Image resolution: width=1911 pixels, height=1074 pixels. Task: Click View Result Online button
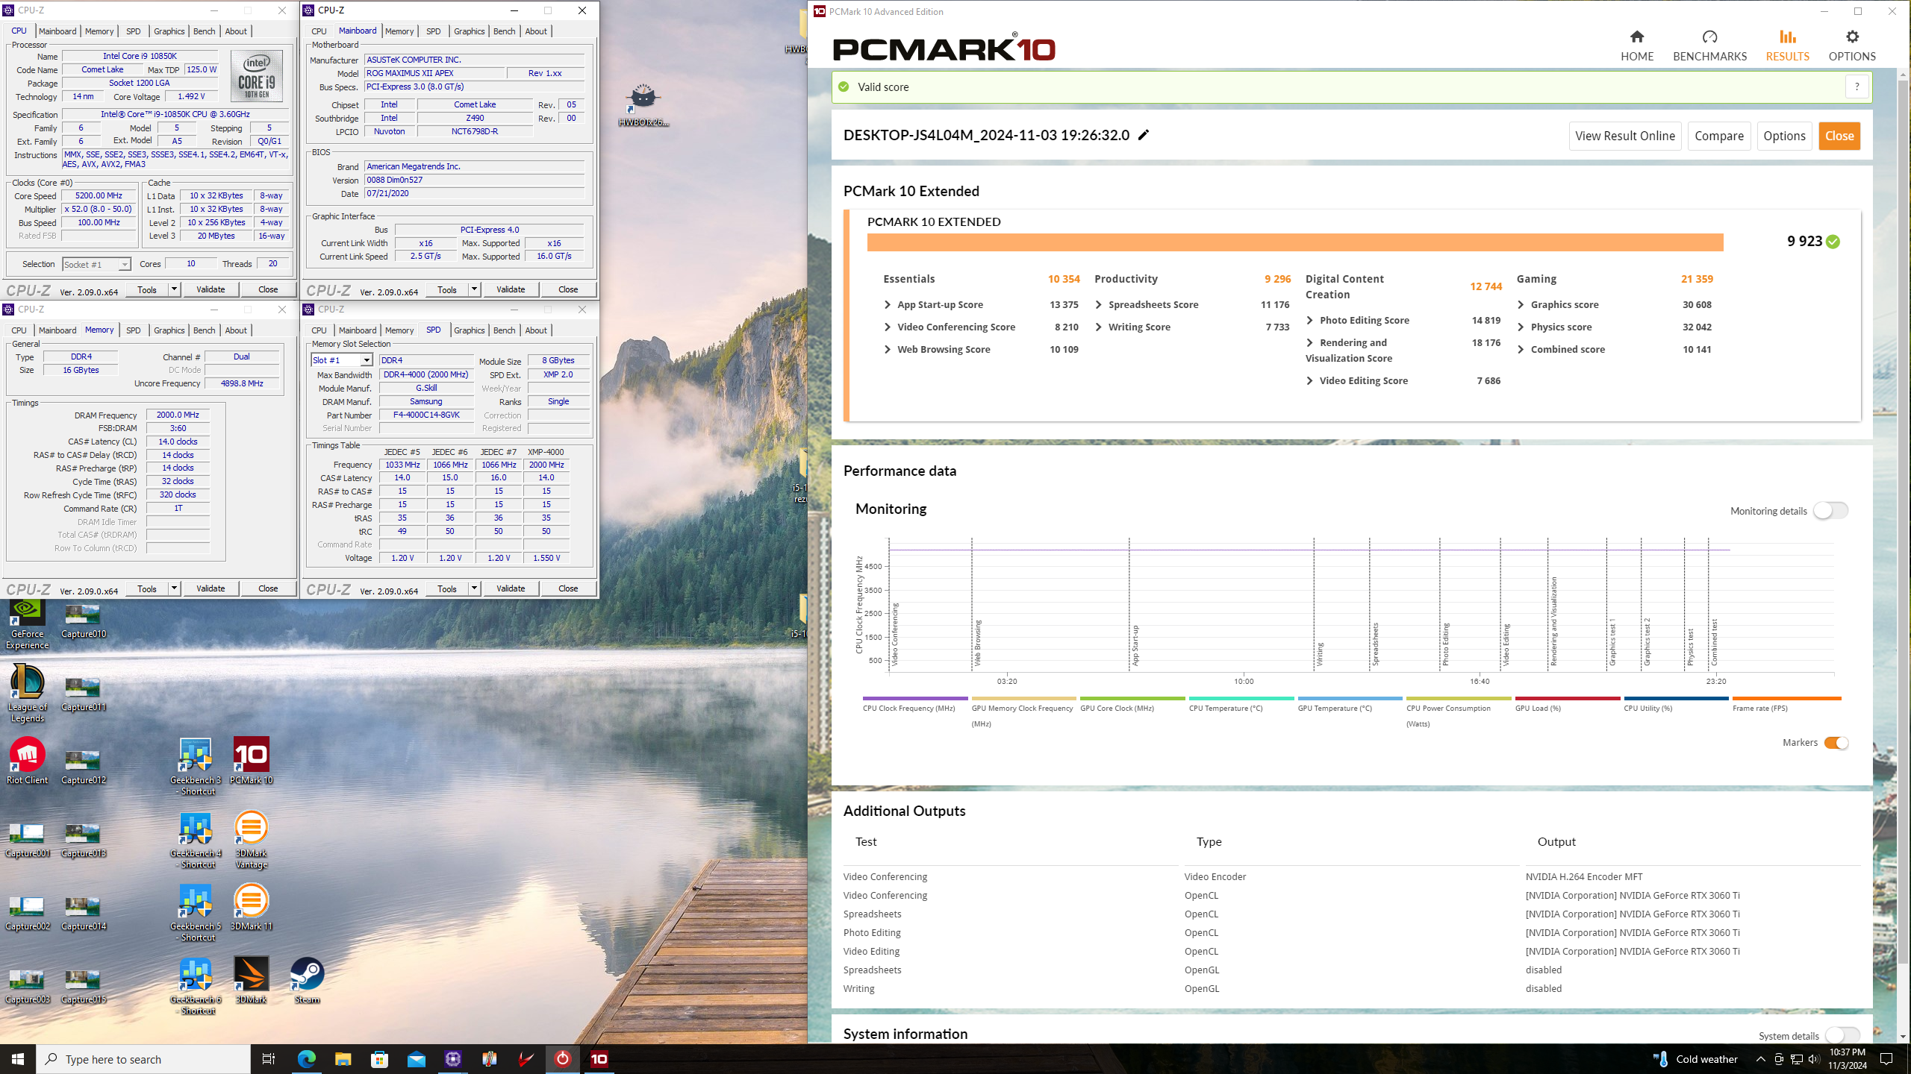[1625, 136]
